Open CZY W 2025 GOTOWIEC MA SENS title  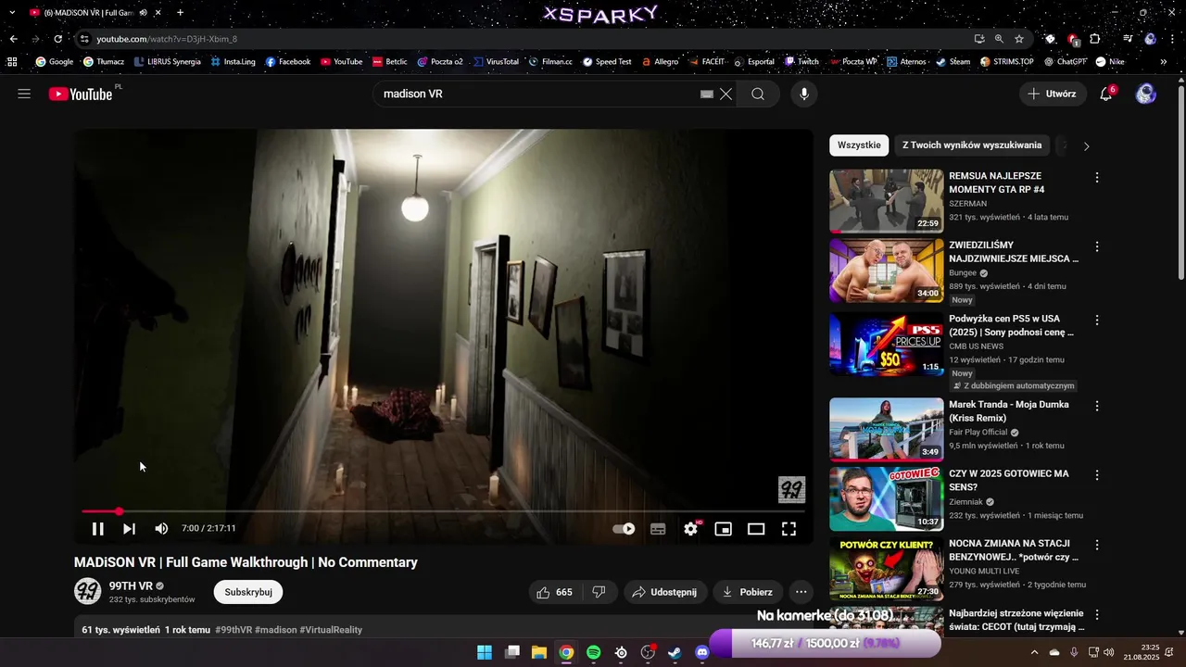coord(1009,480)
